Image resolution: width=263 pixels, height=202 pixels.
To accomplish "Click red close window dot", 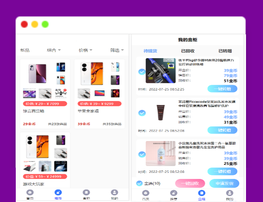I will [24, 24].
